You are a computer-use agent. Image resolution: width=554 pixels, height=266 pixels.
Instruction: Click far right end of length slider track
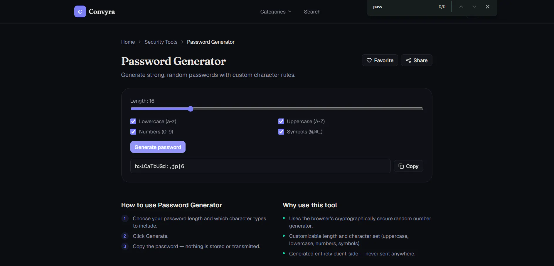coord(422,109)
